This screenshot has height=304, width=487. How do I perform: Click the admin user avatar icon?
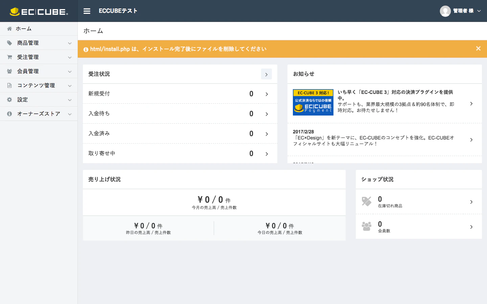[x=445, y=11]
